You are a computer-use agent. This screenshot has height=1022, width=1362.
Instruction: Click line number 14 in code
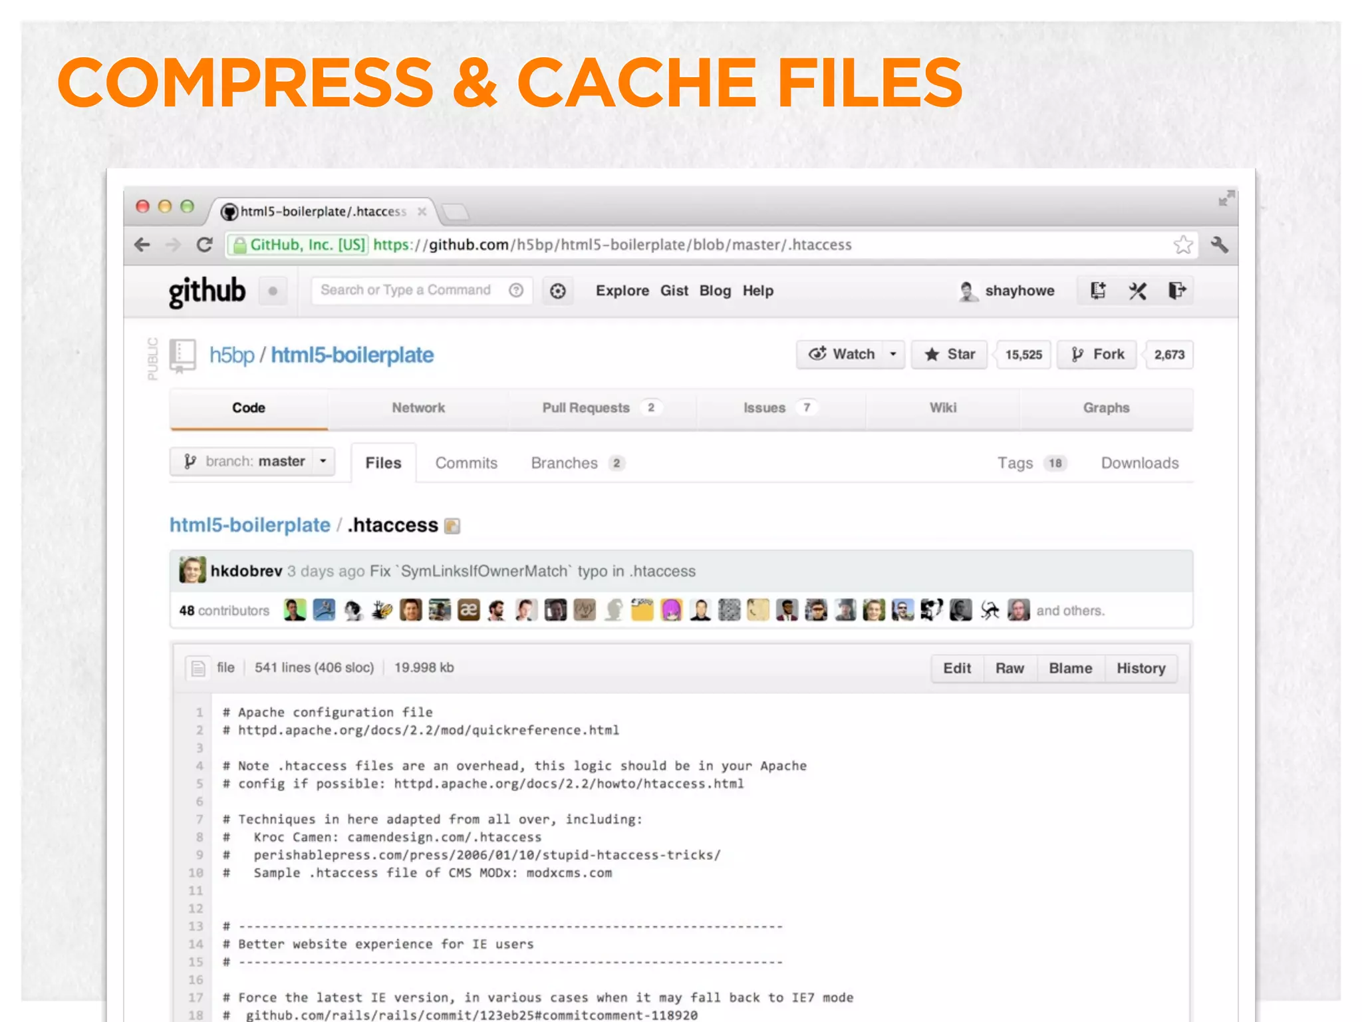pos(196,944)
